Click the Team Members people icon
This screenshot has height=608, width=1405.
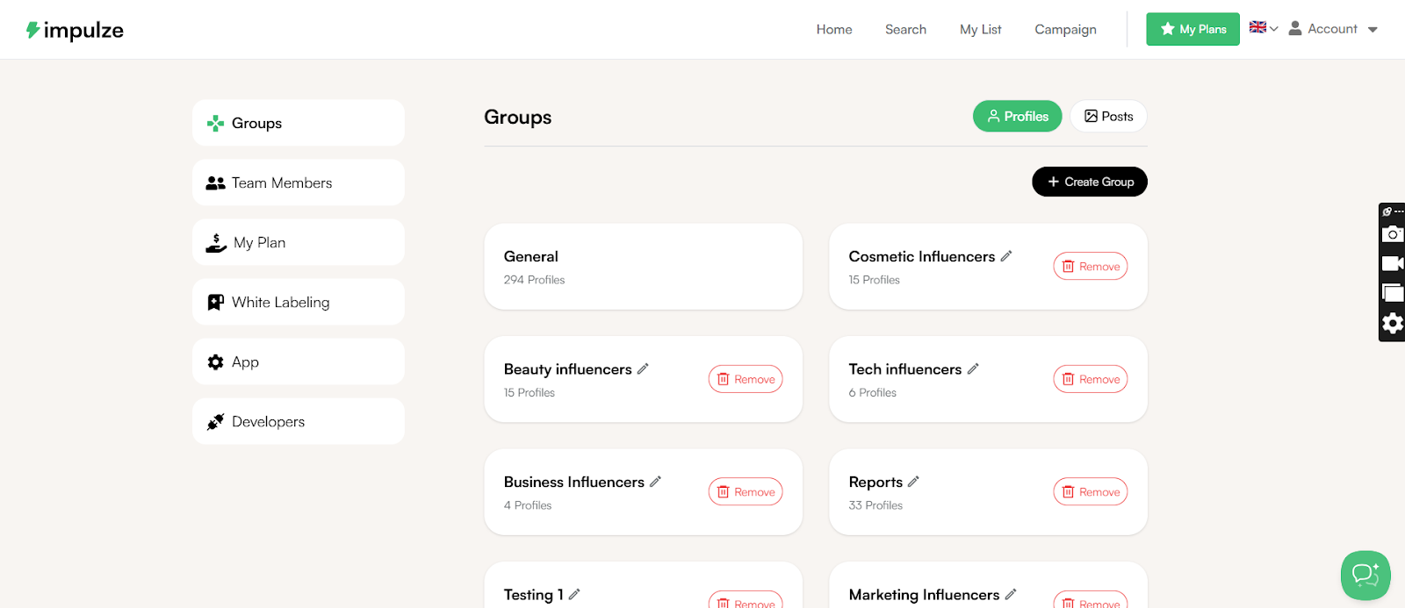click(x=215, y=183)
